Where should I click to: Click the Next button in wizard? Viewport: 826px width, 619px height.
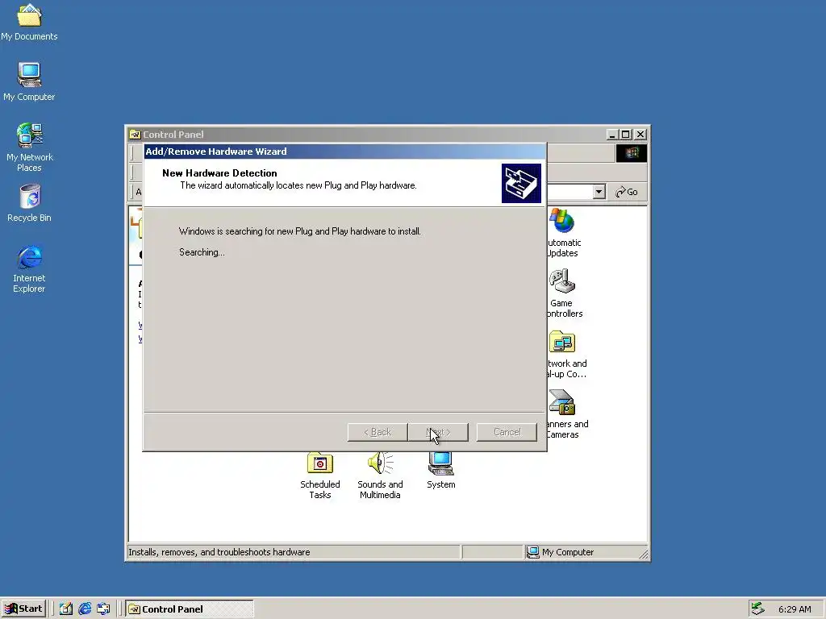point(438,432)
